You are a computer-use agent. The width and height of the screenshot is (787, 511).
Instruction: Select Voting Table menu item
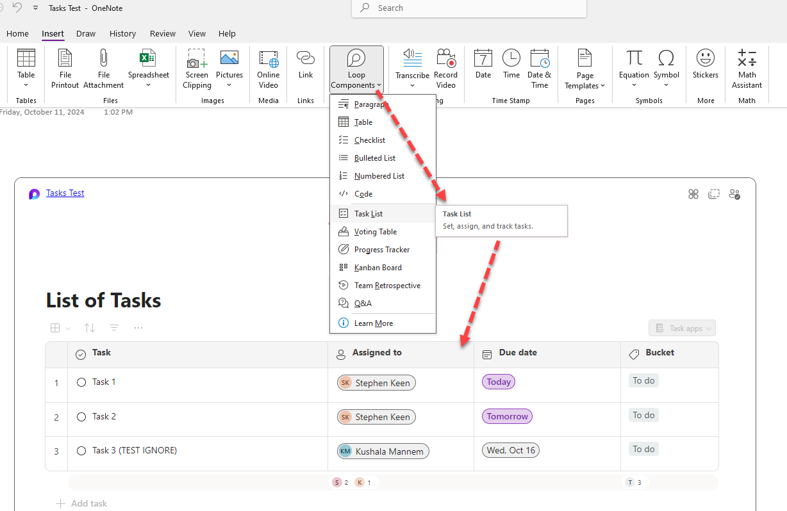(x=383, y=232)
